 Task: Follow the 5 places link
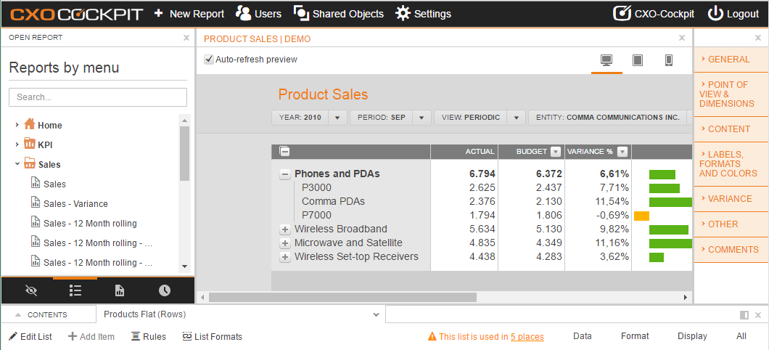[527, 337]
